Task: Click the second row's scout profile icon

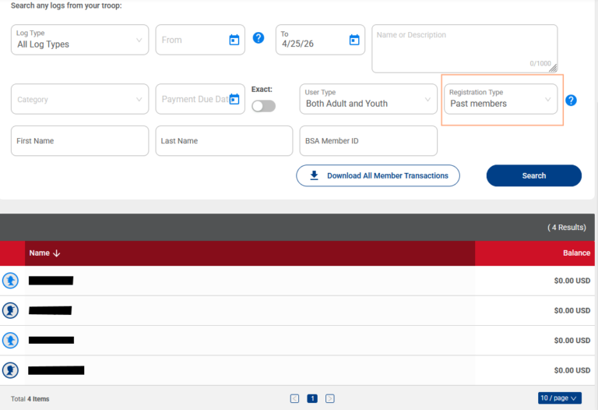Action: pos(10,310)
